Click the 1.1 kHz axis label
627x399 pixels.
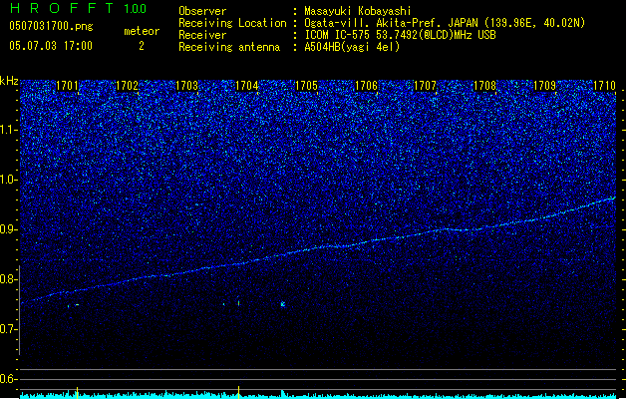click(9, 130)
